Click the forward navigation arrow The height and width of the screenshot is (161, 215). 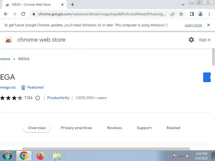[x=15, y=14]
